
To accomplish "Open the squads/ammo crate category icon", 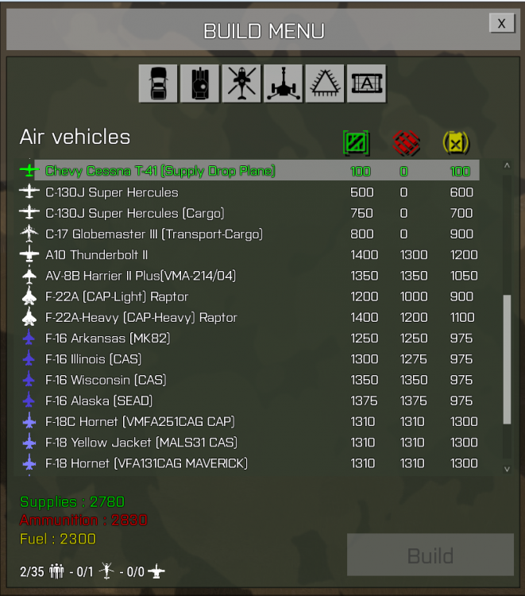I will [x=367, y=83].
